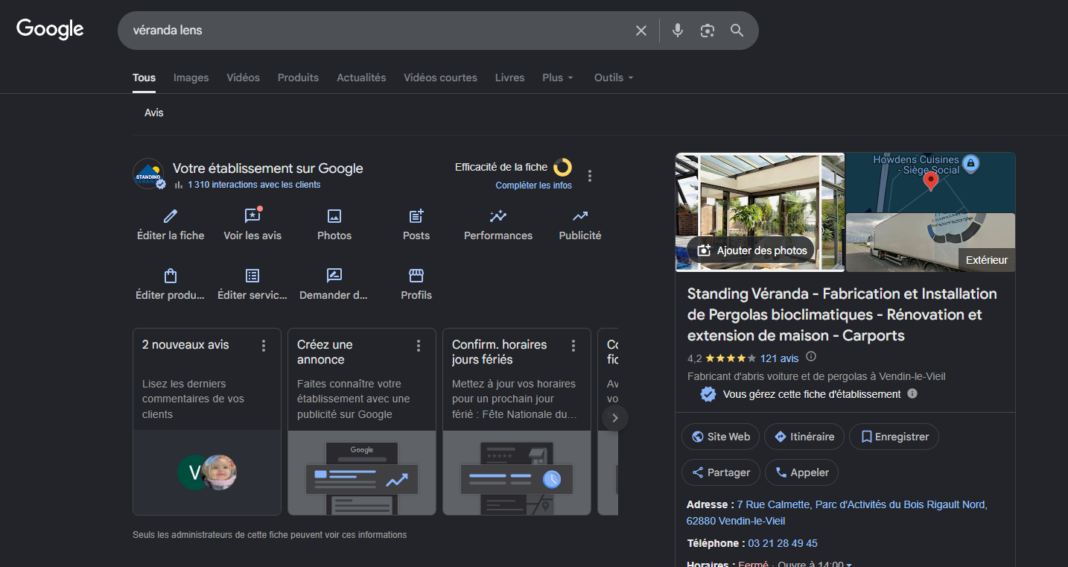Click the Ajouter des photos button

751,250
